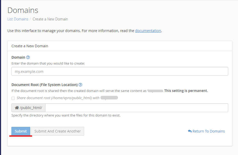Click the Document Root (File System Location) label
238x155 pixels.
pos(44,85)
